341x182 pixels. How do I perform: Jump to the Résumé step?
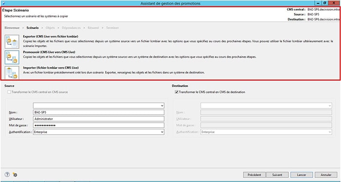[94, 28]
